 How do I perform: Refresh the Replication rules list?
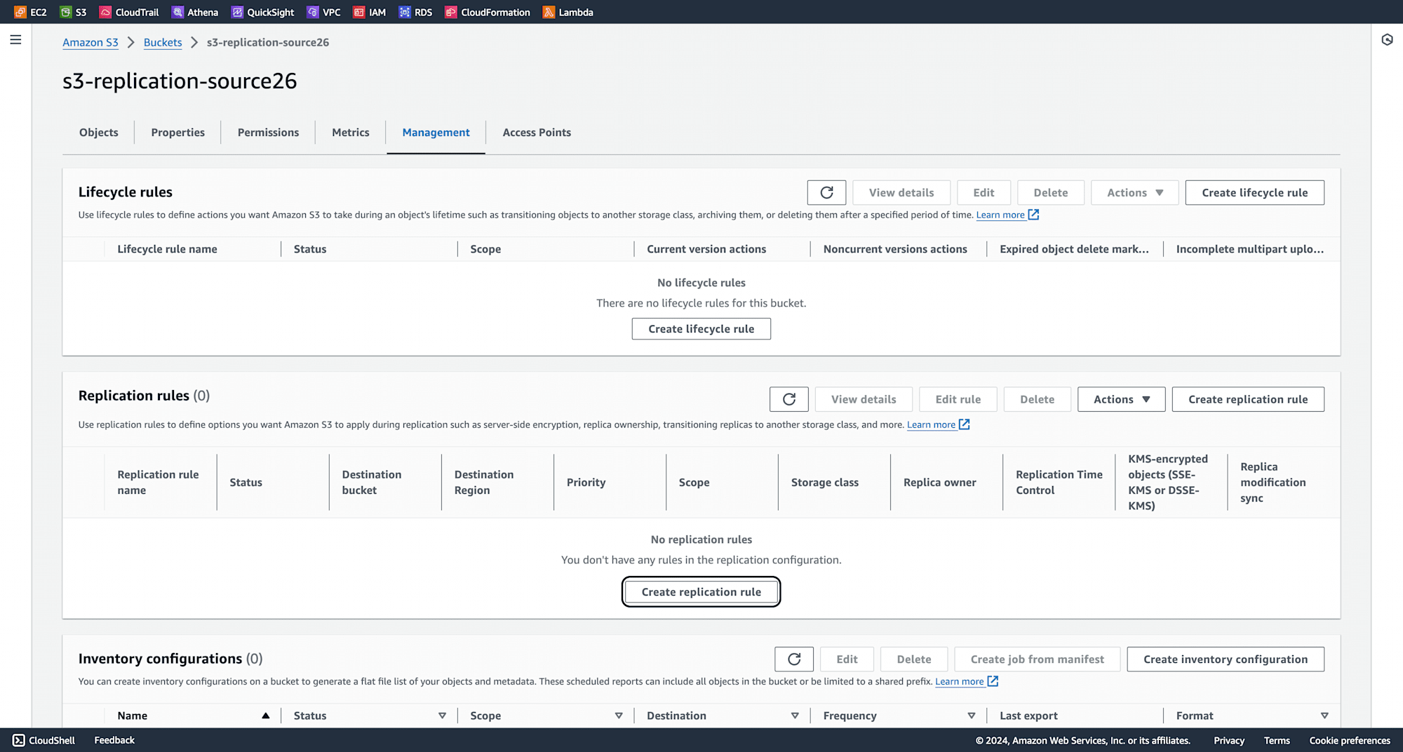click(x=789, y=399)
